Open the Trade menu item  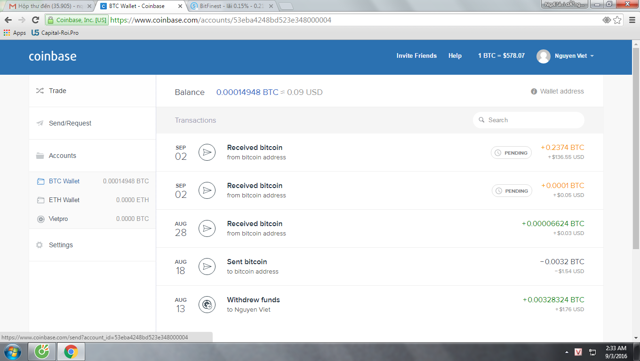click(x=92, y=91)
